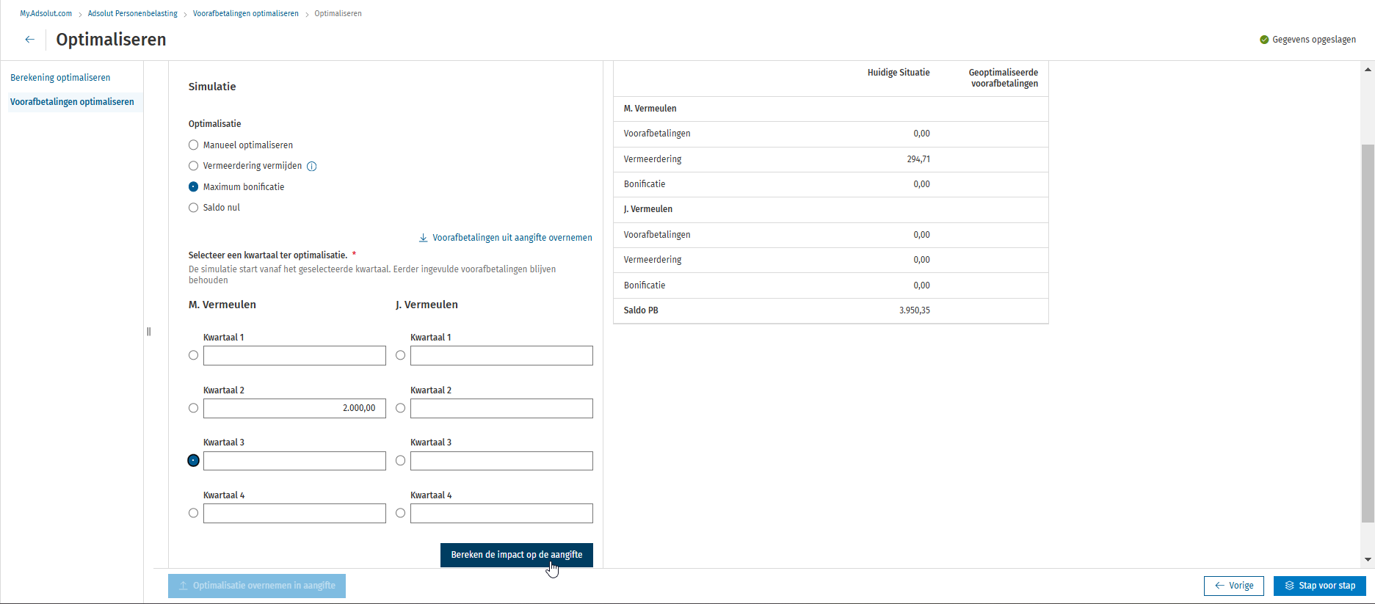This screenshot has width=1375, height=604.
Task: Navigate to Adsolut Personenbelasting breadcrumb
Action: point(132,13)
